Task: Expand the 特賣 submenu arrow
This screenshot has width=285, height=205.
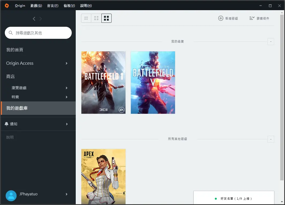Action: coord(67,97)
